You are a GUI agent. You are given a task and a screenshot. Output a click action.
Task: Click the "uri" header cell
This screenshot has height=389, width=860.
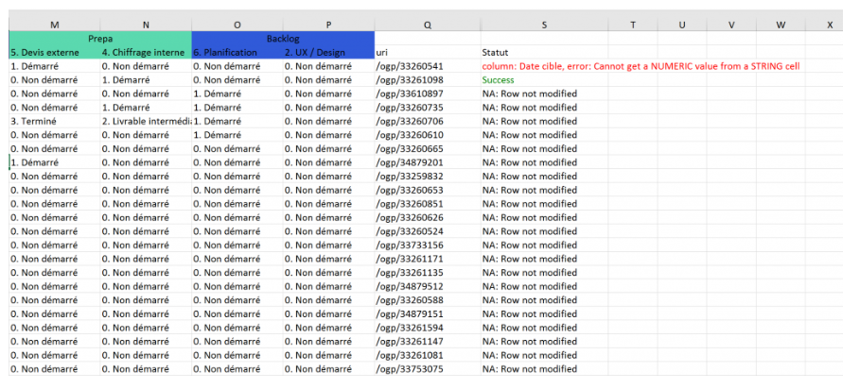[427, 52]
